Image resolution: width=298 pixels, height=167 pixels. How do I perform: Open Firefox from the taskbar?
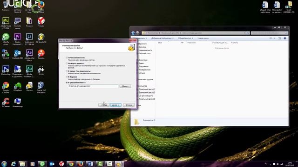coord(81,164)
